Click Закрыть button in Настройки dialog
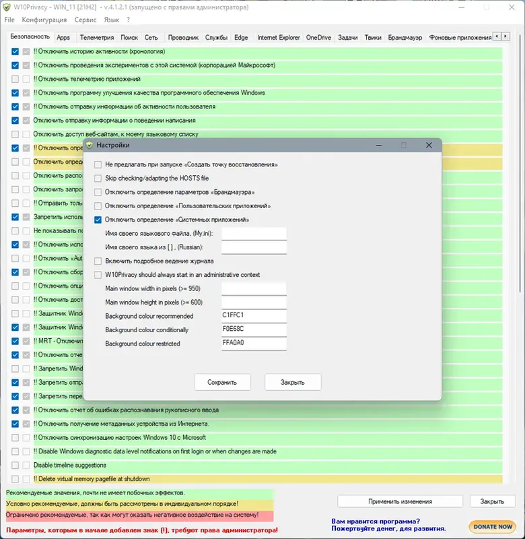The height and width of the screenshot is (539, 525). 293,382
